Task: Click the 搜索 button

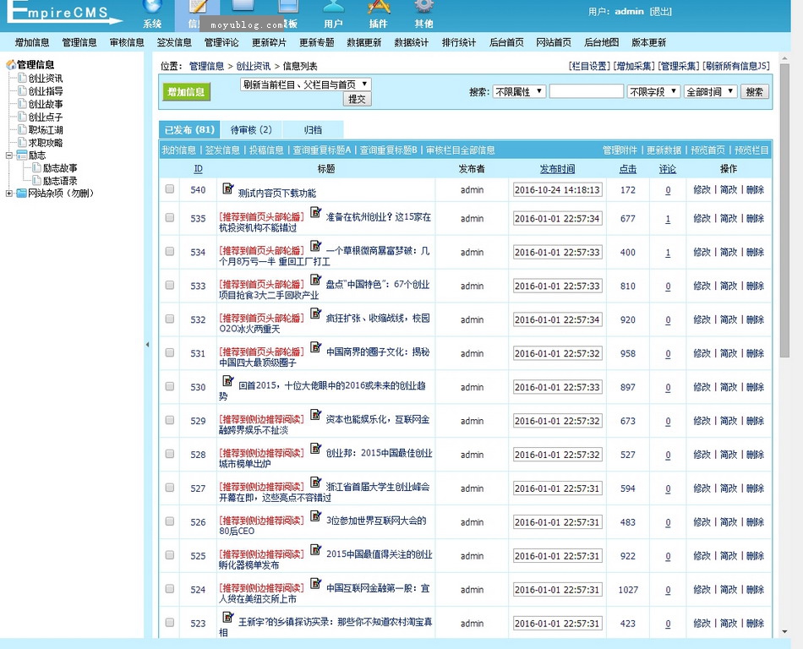Action: point(754,91)
